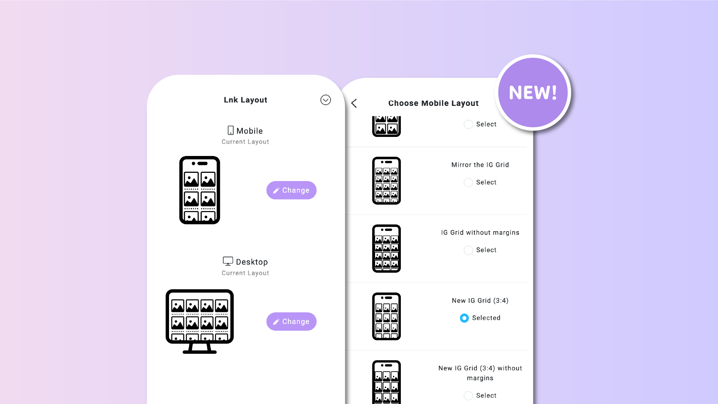Toggle the top partially visible layout option
718x404 pixels.
pyautogui.click(x=468, y=124)
